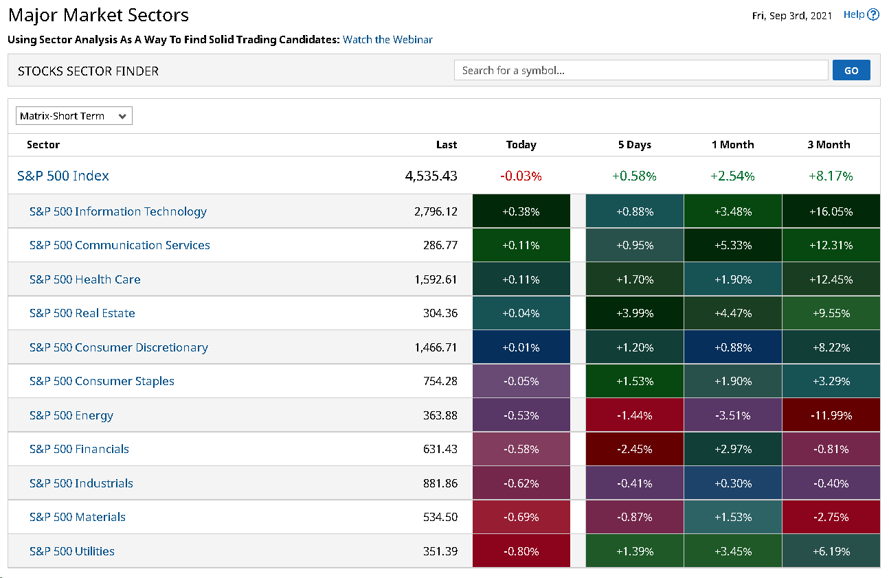Click S&P 500 Index Today value -0.03%

coord(521,176)
